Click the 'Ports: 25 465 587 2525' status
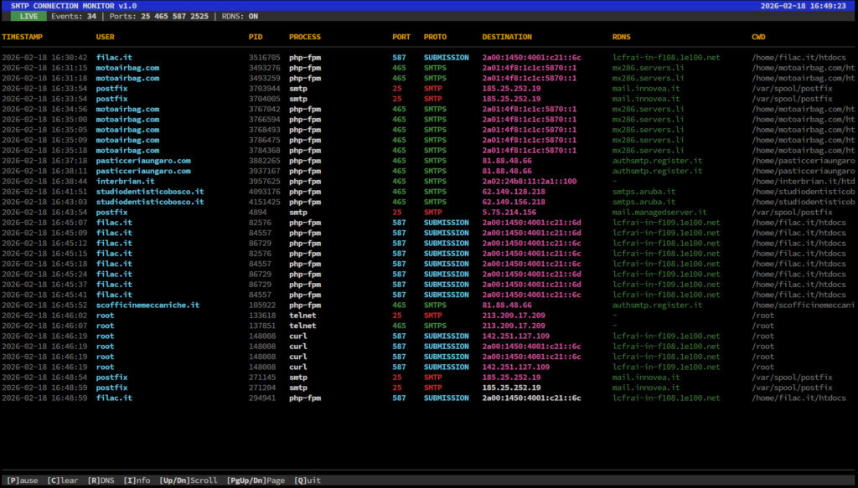This screenshot has height=488, width=858. click(x=158, y=17)
